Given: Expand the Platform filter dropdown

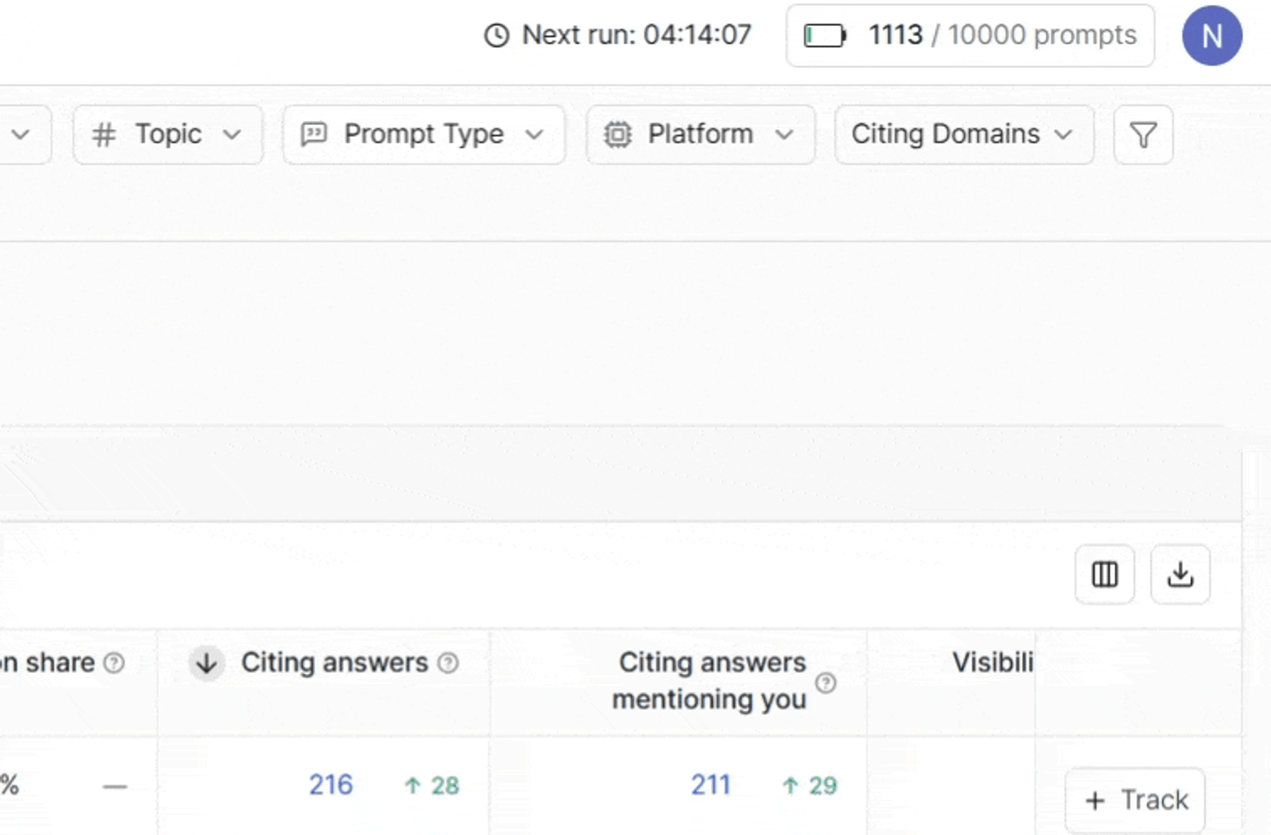Looking at the screenshot, I should [x=700, y=135].
